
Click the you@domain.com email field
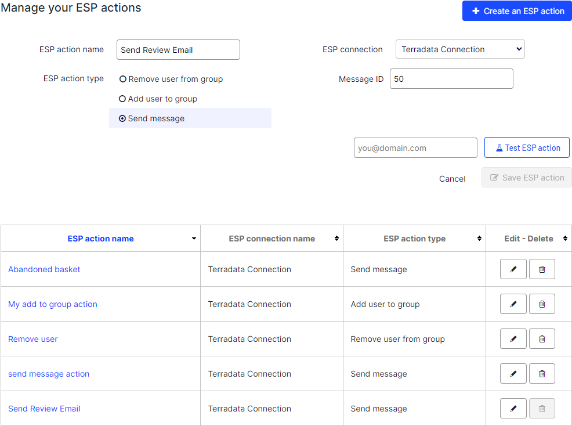coord(415,147)
